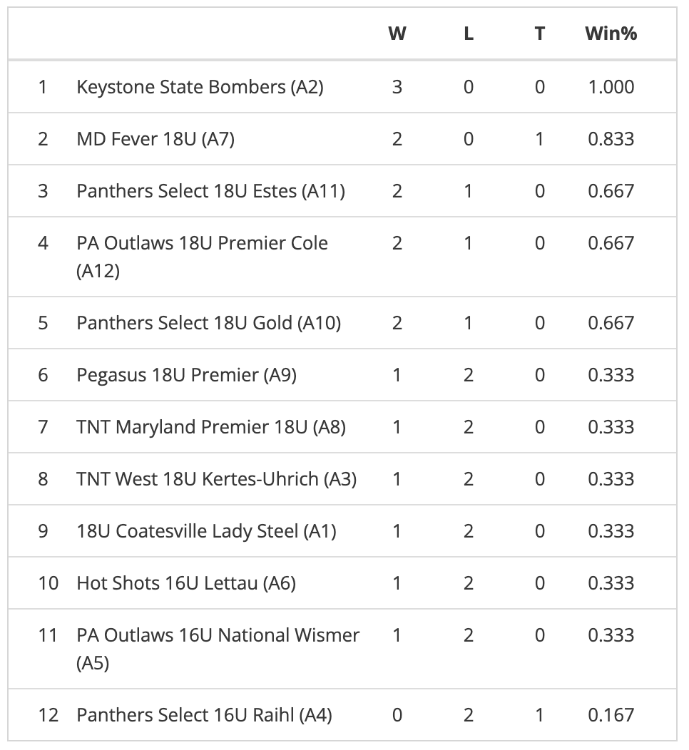Open Panthers Select 18U Gold (A10)

coord(208,323)
